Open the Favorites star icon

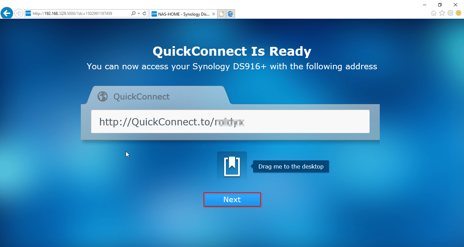[442, 13]
